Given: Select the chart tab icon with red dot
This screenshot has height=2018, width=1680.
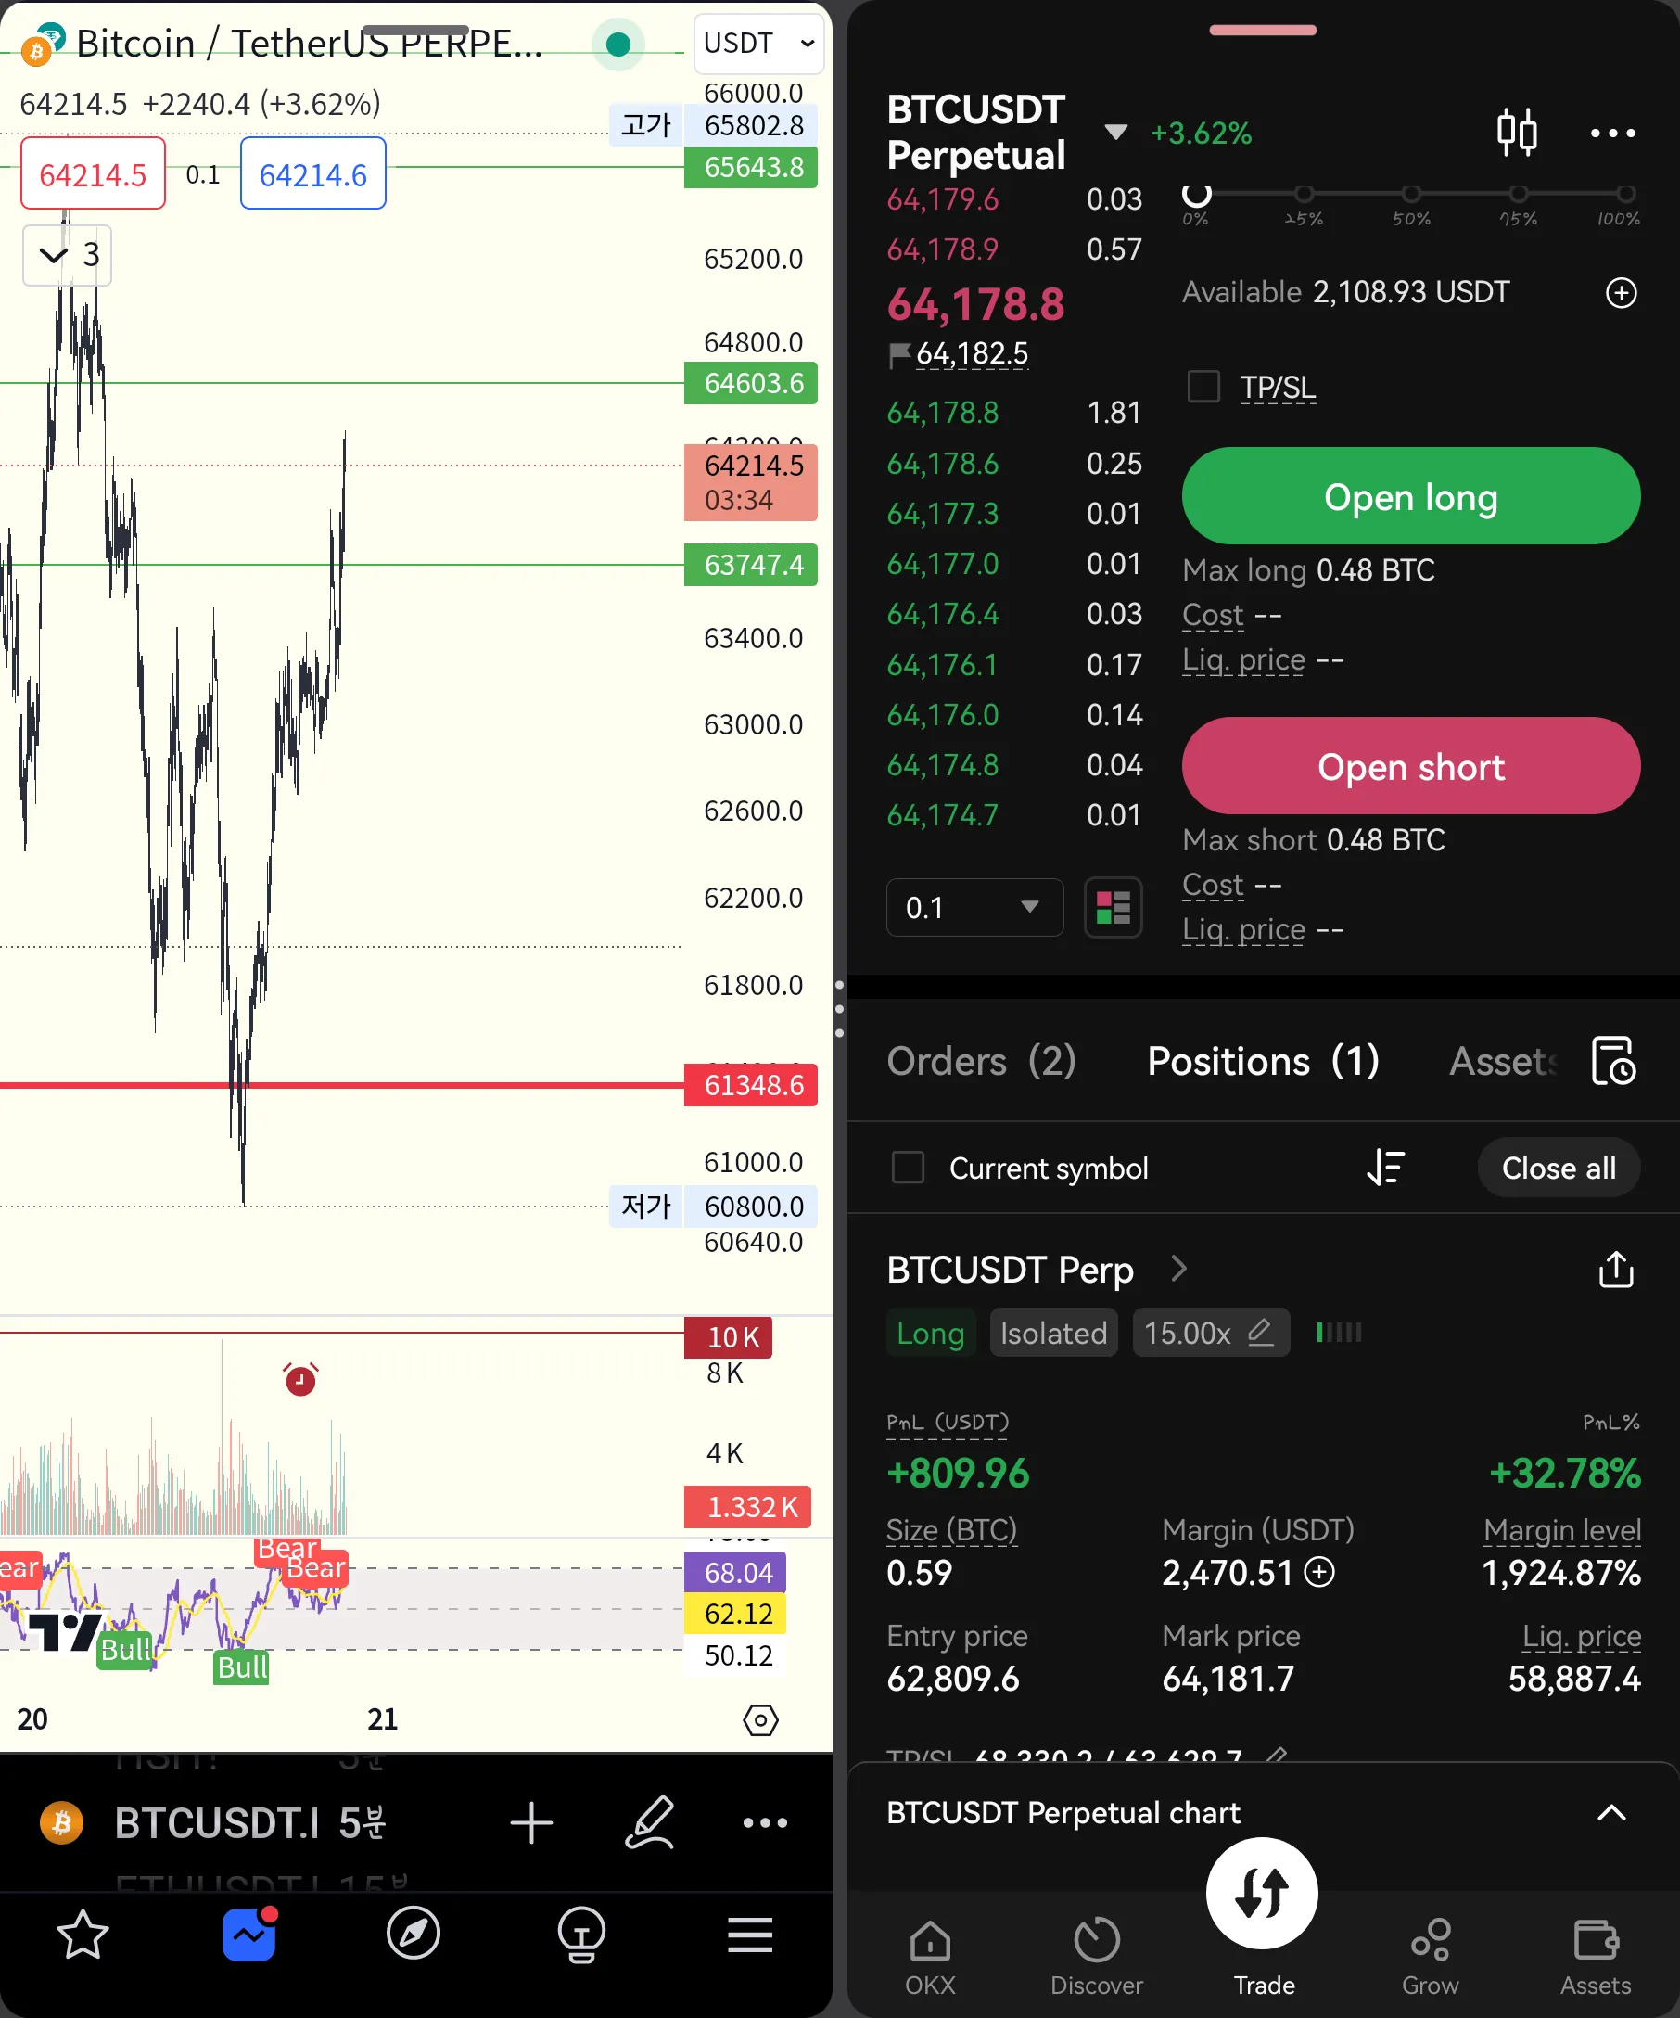Looking at the screenshot, I should [x=249, y=1935].
